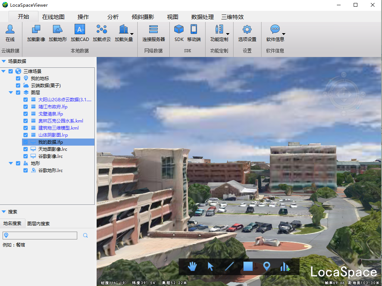
Task: Click the 加载影像 load imagery icon
Action: click(36, 29)
